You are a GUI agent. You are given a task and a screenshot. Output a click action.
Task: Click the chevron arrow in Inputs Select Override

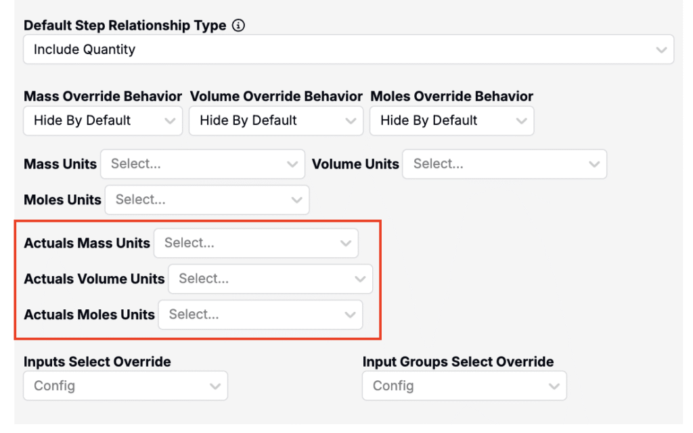[x=215, y=386]
